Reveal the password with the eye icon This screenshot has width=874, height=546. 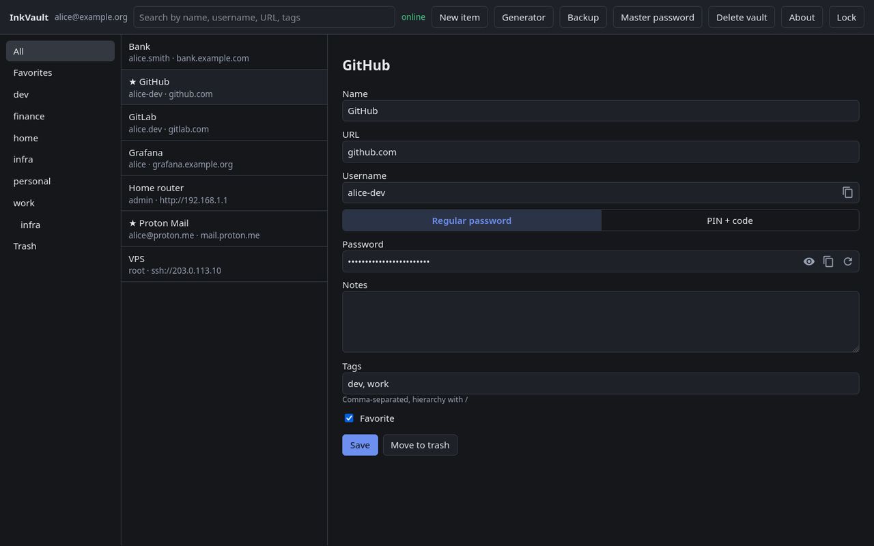(809, 261)
